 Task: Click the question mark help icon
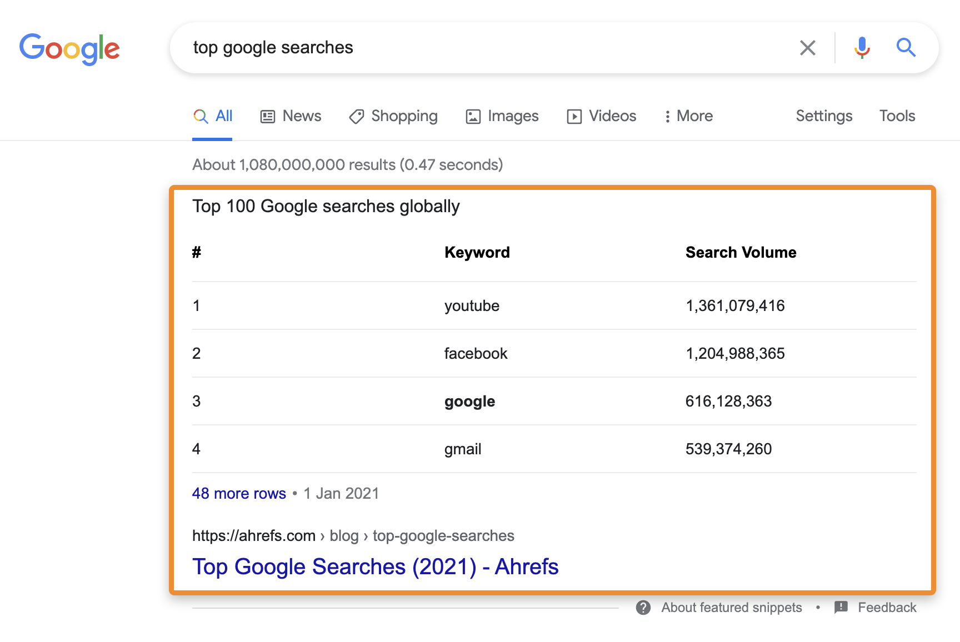click(x=643, y=608)
